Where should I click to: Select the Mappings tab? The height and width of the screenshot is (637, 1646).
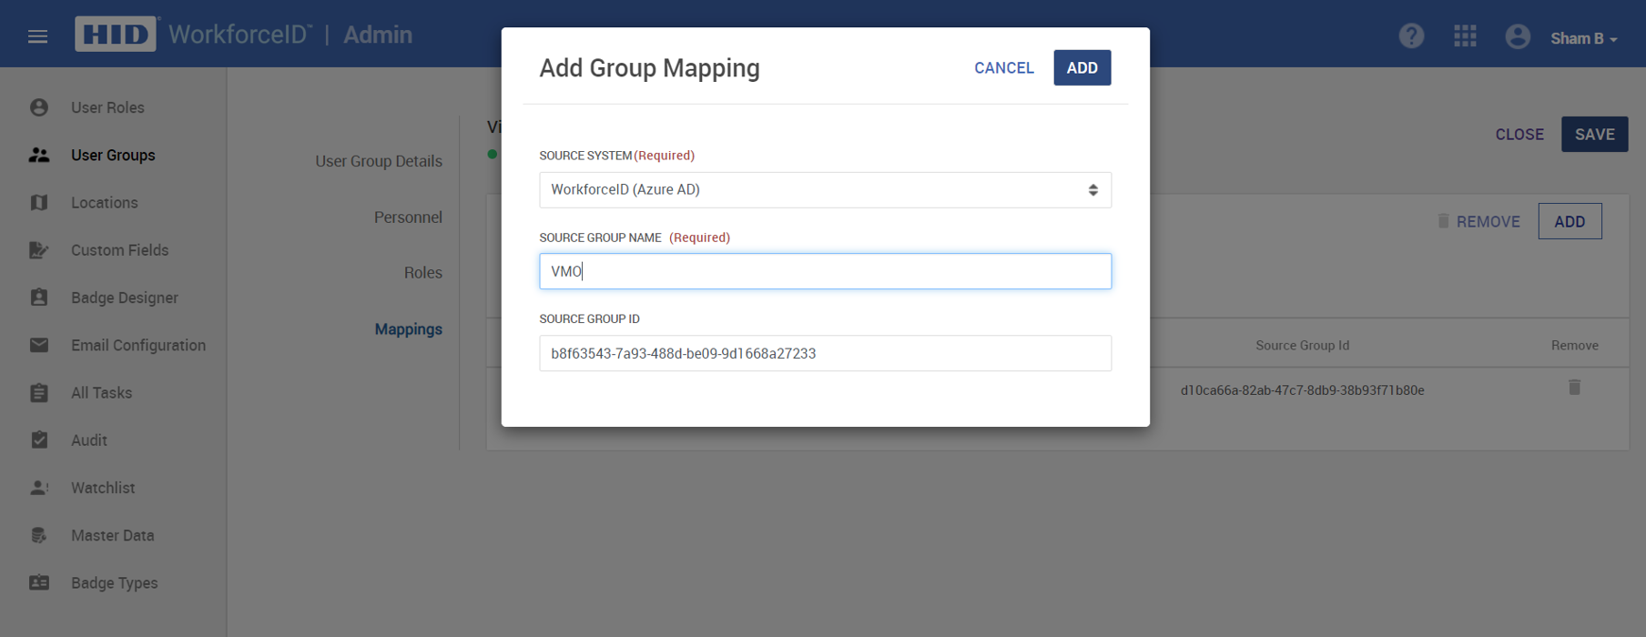point(408,329)
